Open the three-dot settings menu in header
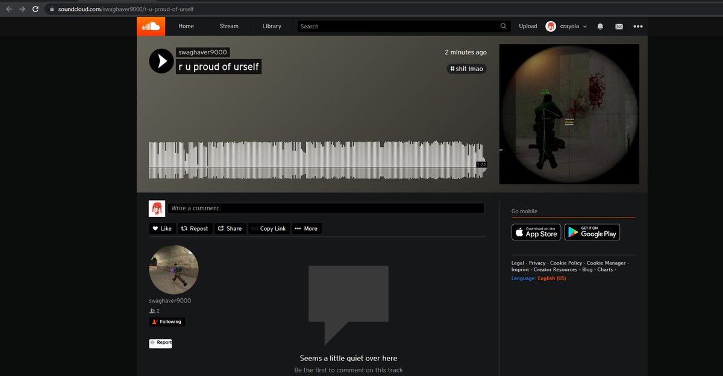Viewport: 723px width, 376px height. [x=638, y=27]
